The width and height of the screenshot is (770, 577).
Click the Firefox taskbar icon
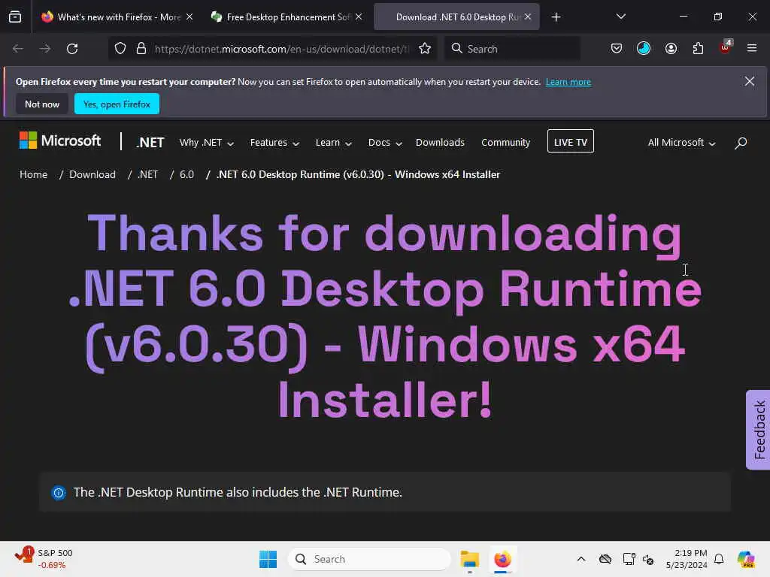coord(502,559)
